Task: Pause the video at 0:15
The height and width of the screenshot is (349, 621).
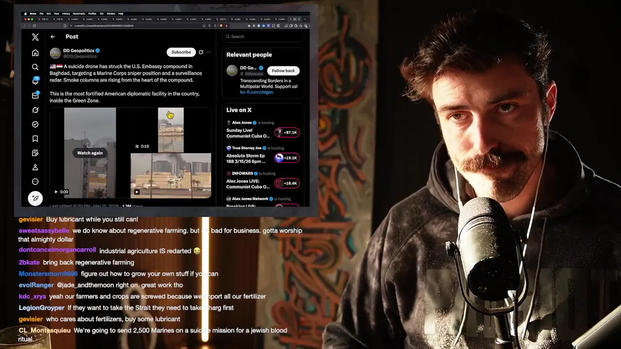Action: coord(137,146)
